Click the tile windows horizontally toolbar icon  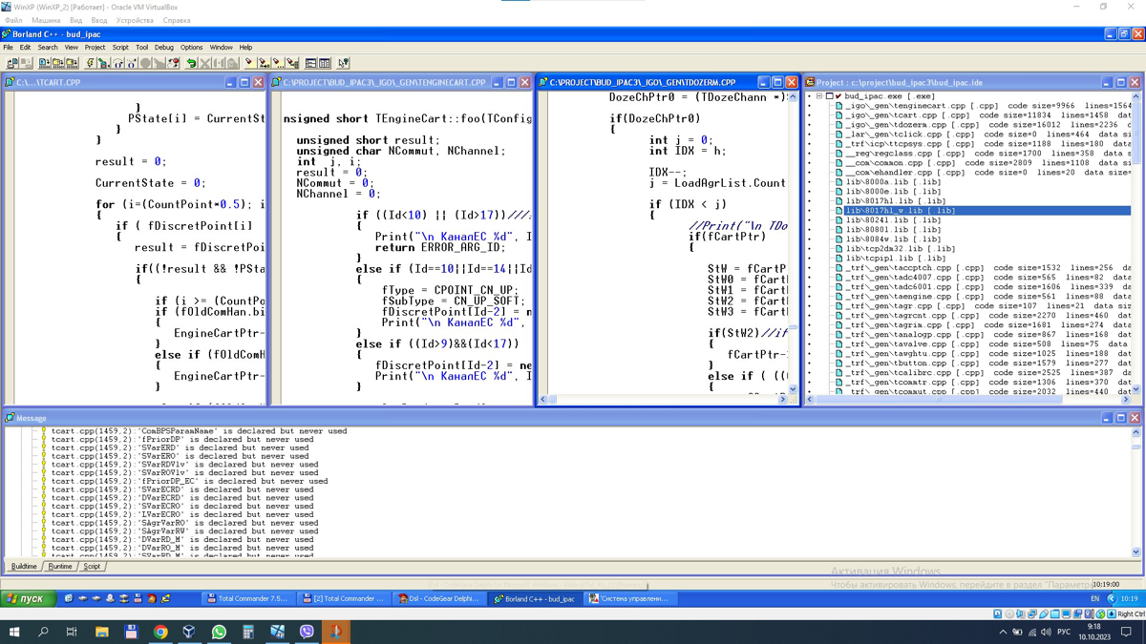point(311,63)
